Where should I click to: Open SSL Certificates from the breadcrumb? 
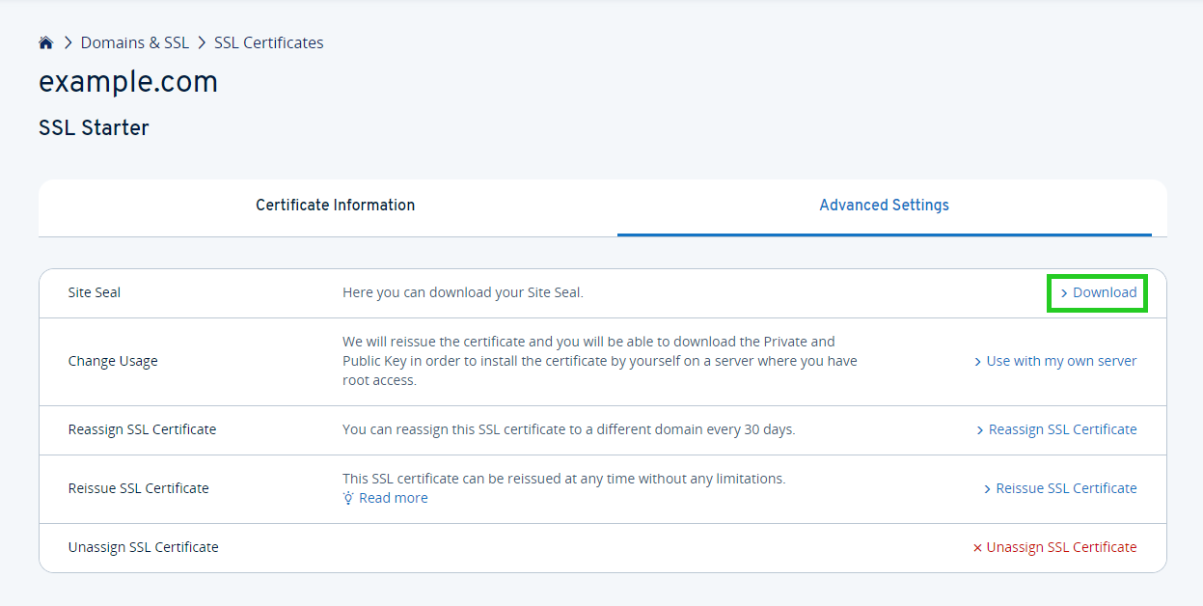268,42
